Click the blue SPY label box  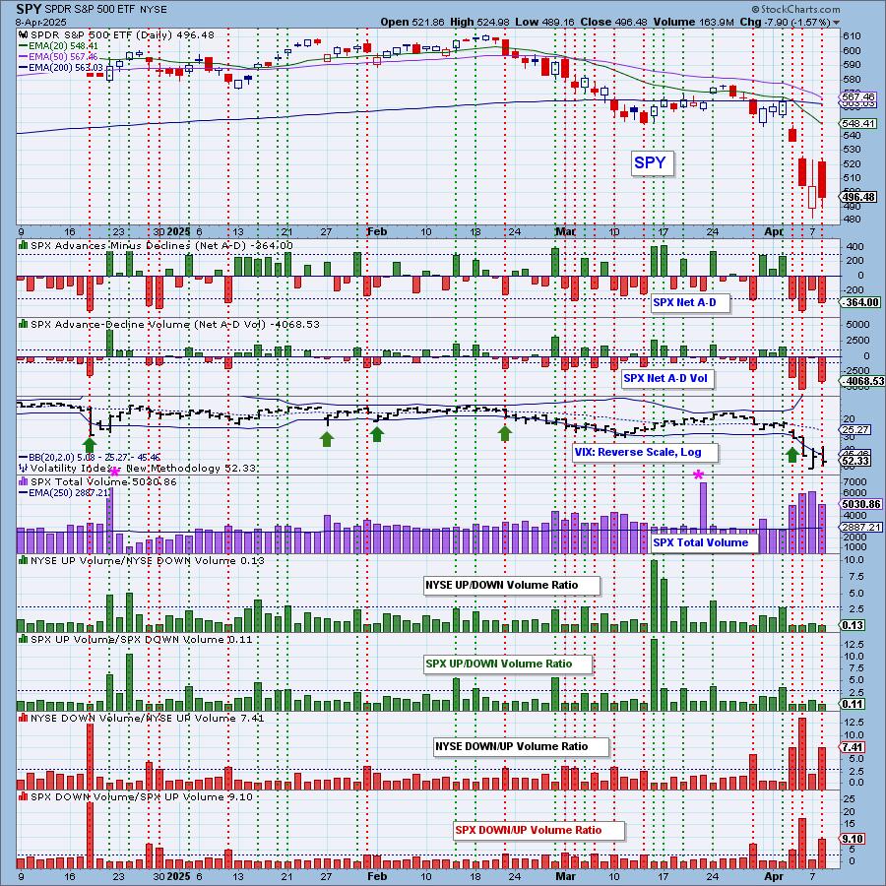(x=652, y=162)
